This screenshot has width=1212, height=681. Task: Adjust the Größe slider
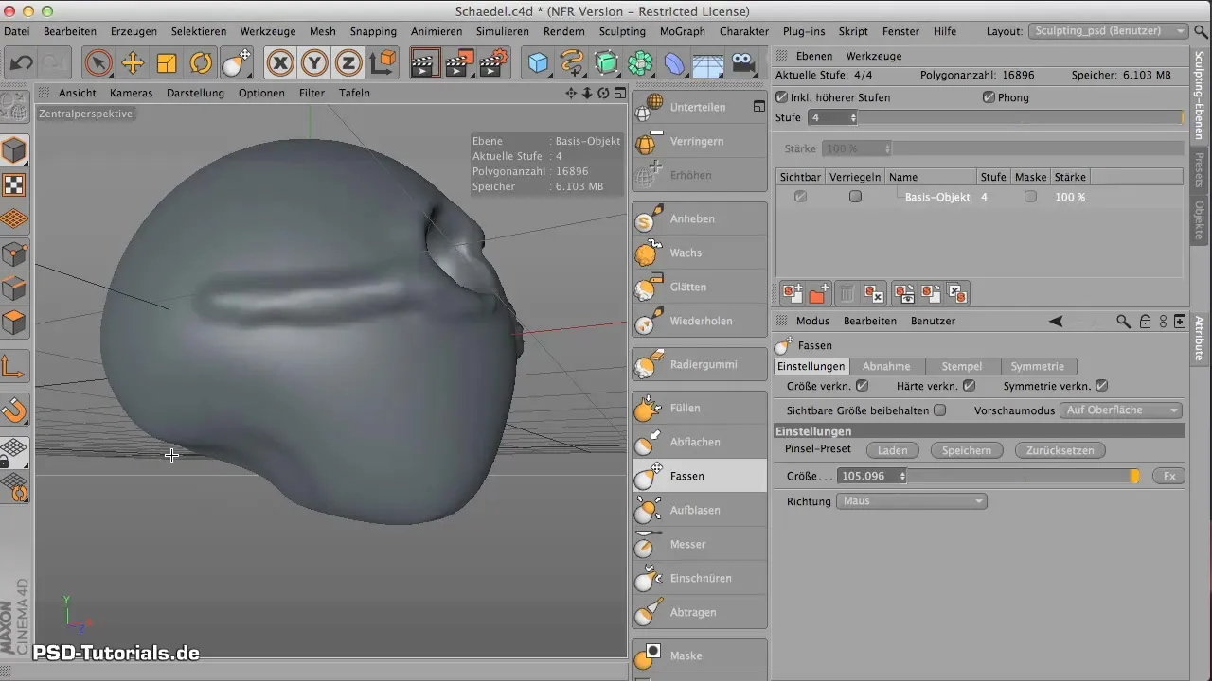pos(1025,477)
